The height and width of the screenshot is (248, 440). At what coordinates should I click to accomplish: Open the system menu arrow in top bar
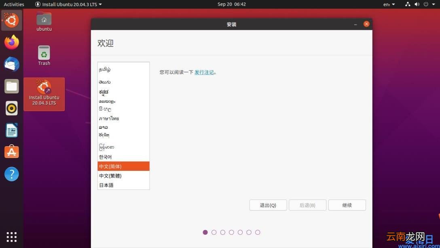[x=434, y=4]
